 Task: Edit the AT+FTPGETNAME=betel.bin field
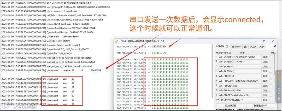pyautogui.click(x=239, y=95)
